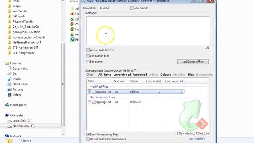Image resolution: width=254 pixels, height=143 pixels.
Task: Click Explorer navigation pane scrollbar
Action: click(63, 84)
